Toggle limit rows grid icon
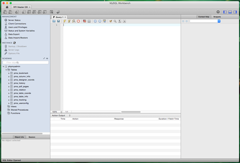The image size is (240, 163). [89, 21]
